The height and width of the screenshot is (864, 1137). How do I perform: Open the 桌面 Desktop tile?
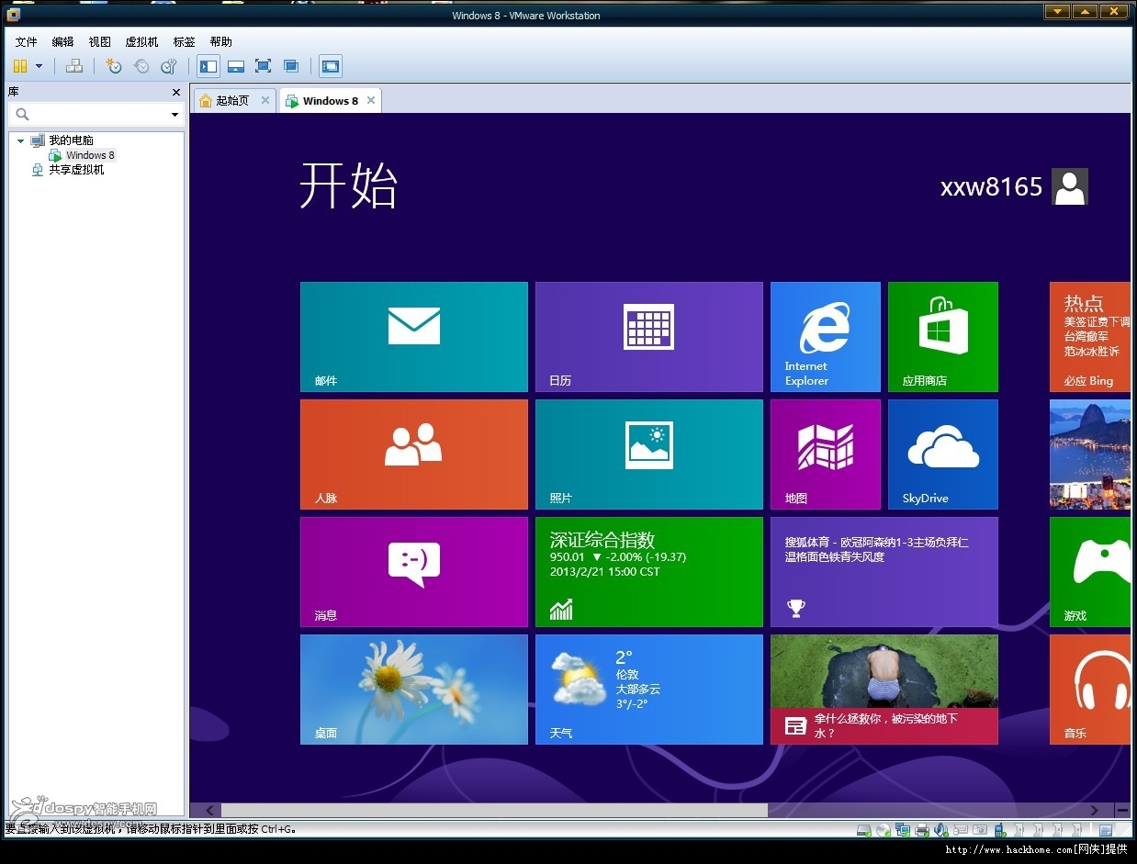414,690
